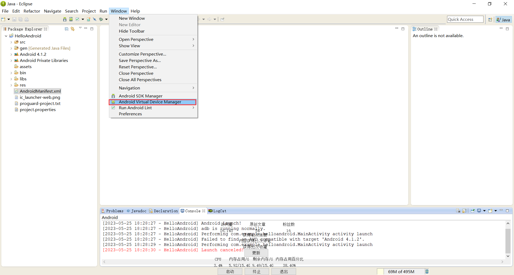This screenshot has height=275, width=514.
Task: Toggle Pin Console button
Action: click(x=473, y=211)
